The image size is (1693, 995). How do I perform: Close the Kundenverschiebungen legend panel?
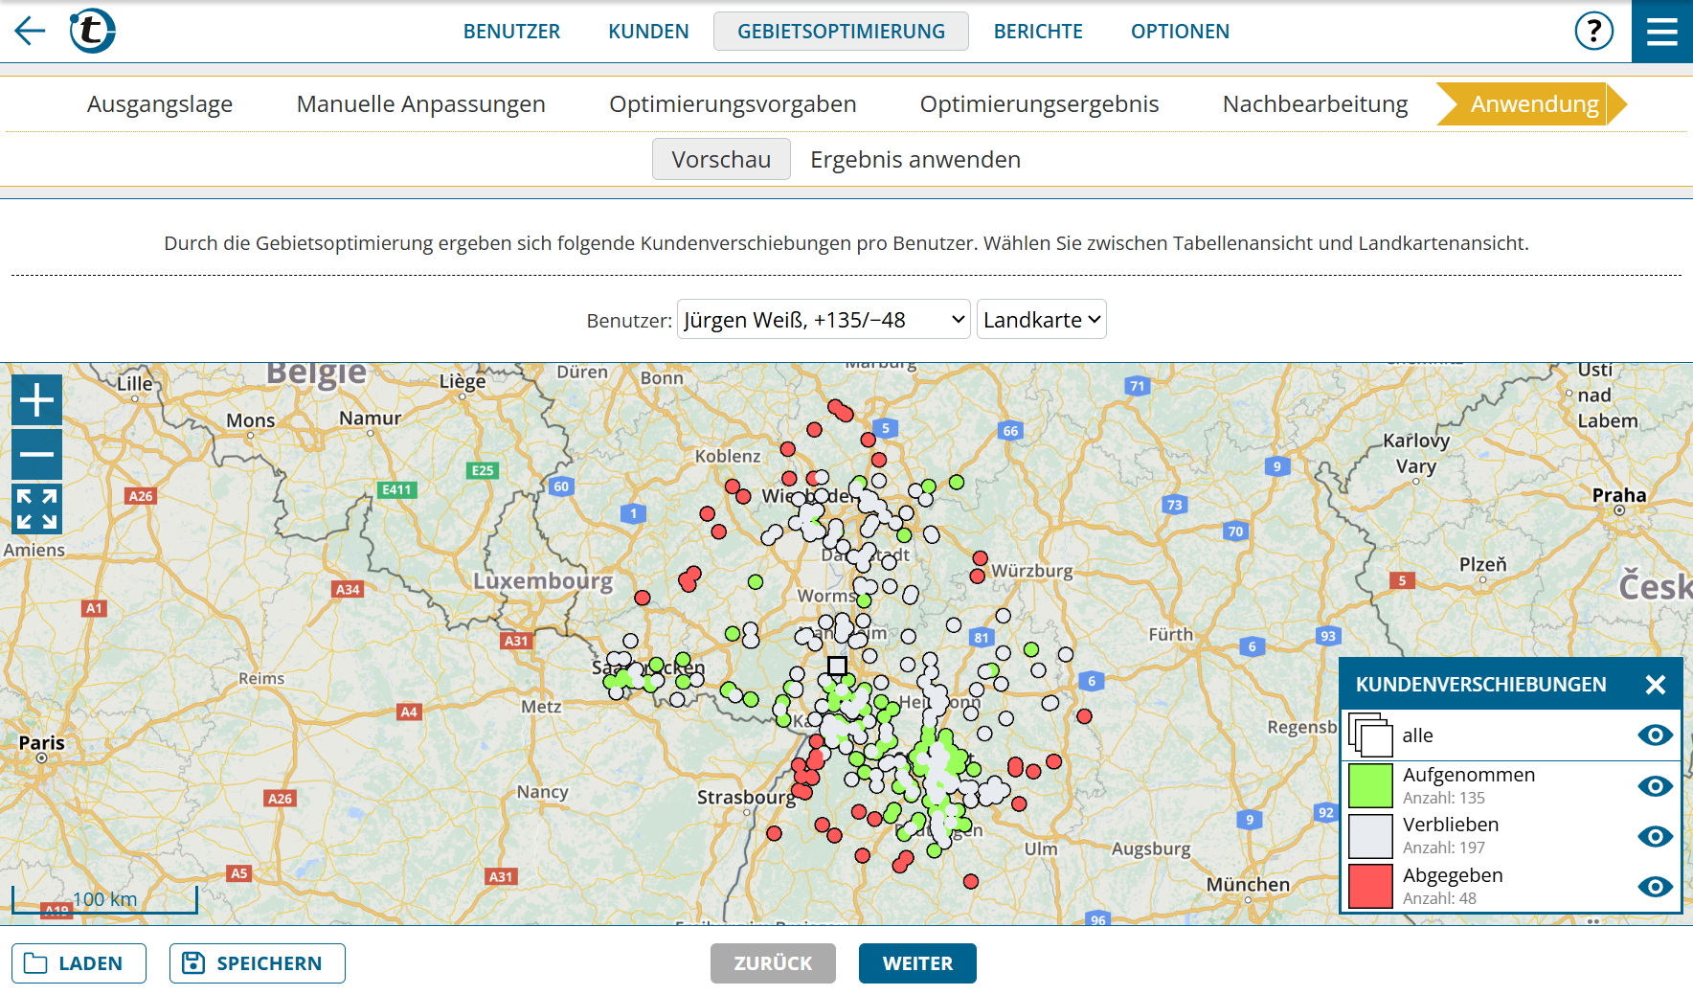tap(1656, 685)
